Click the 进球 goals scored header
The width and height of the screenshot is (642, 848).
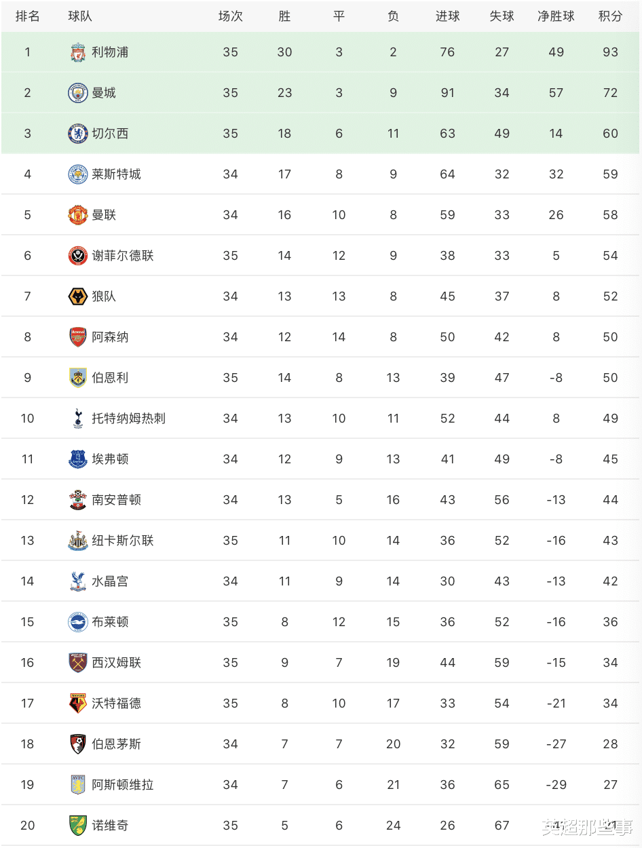[x=447, y=16]
